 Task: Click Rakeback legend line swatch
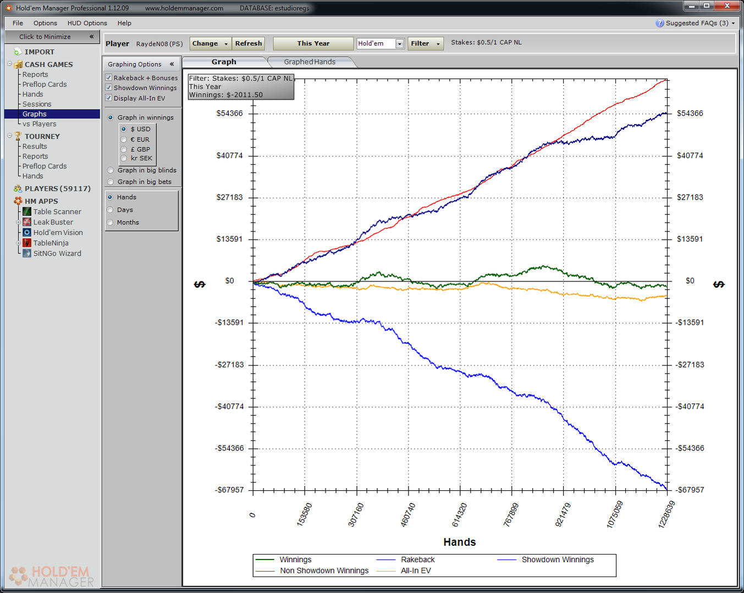pyautogui.click(x=386, y=559)
